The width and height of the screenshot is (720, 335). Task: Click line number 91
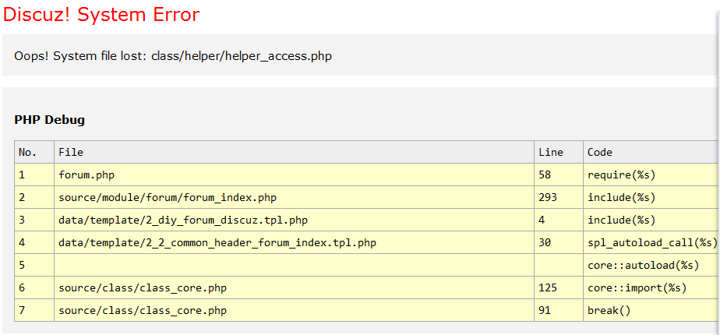[x=559, y=310]
